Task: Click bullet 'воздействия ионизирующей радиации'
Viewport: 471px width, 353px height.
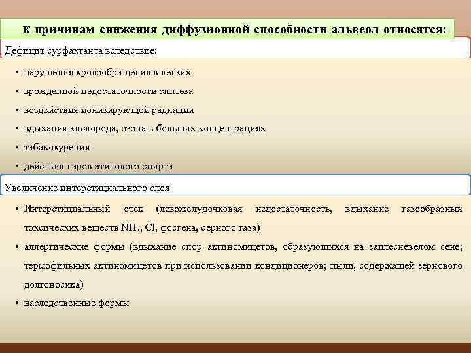Action: 109,110
